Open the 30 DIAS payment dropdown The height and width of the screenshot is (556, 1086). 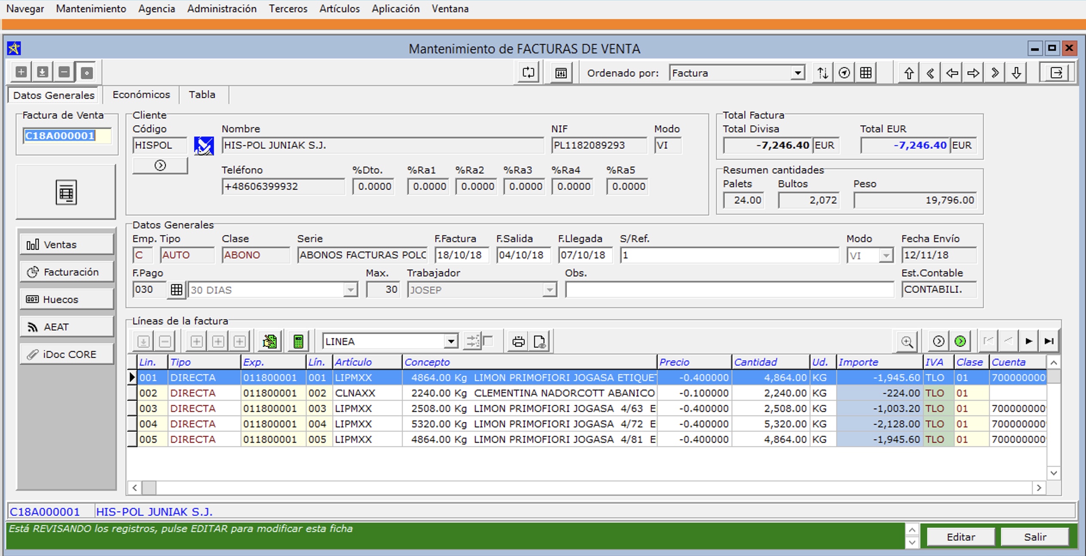351,290
